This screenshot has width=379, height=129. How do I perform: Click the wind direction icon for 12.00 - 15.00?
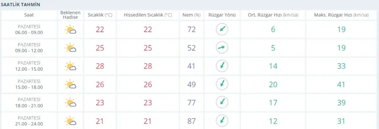(x=222, y=66)
